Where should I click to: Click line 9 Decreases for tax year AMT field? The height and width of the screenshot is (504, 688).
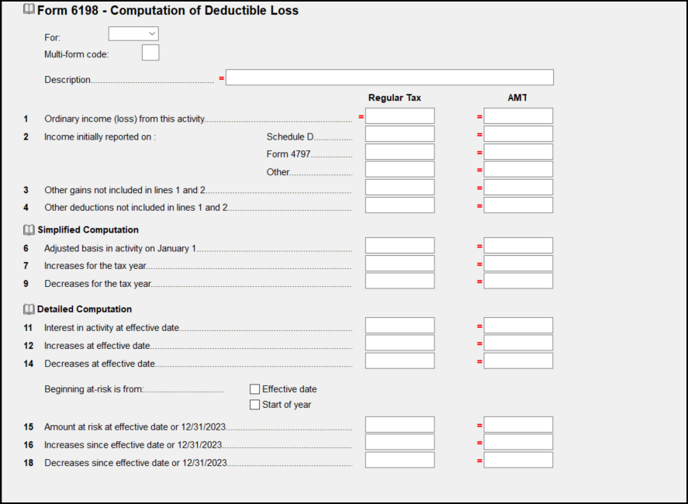[x=518, y=281]
